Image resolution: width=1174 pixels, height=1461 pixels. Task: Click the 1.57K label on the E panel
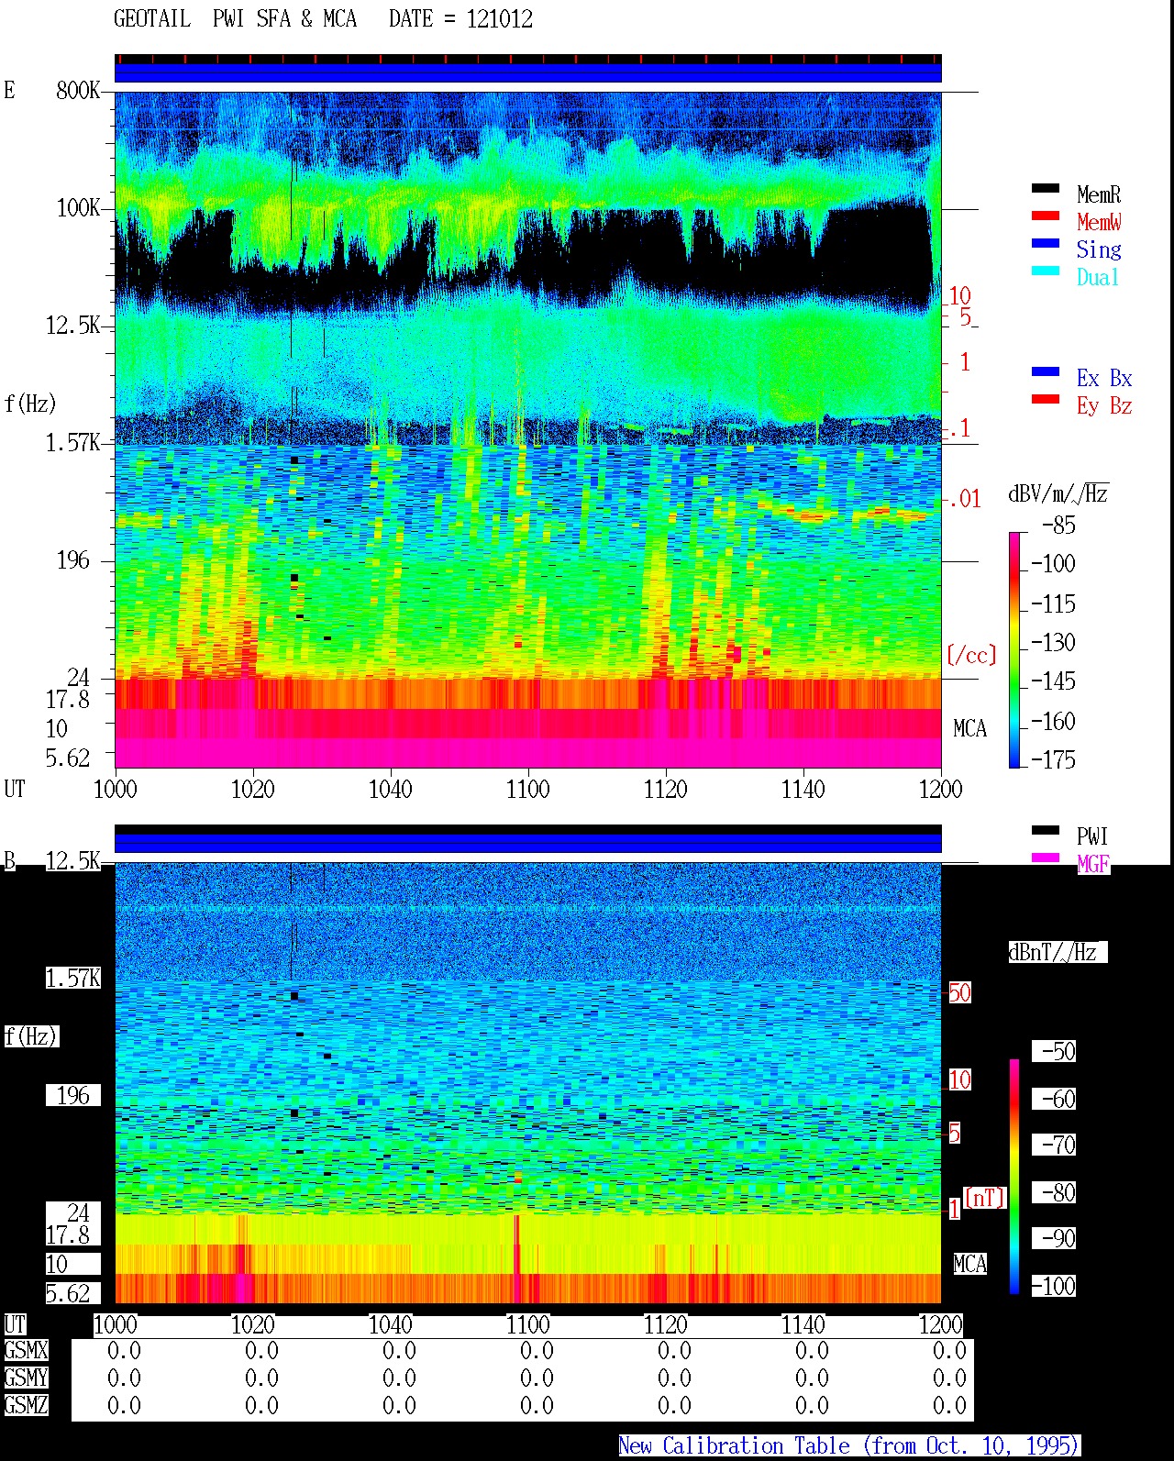tap(73, 443)
